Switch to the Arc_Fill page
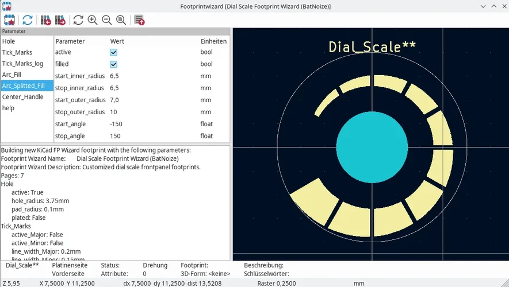The height and width of the screenshot is (287, 509). [12, 75]
